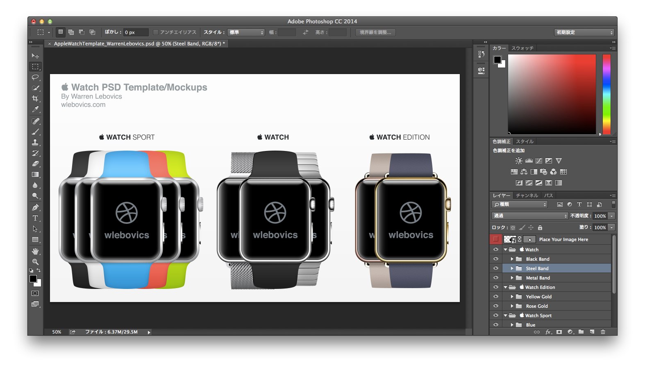Swap foreground and background colors

tap(39, 270)
